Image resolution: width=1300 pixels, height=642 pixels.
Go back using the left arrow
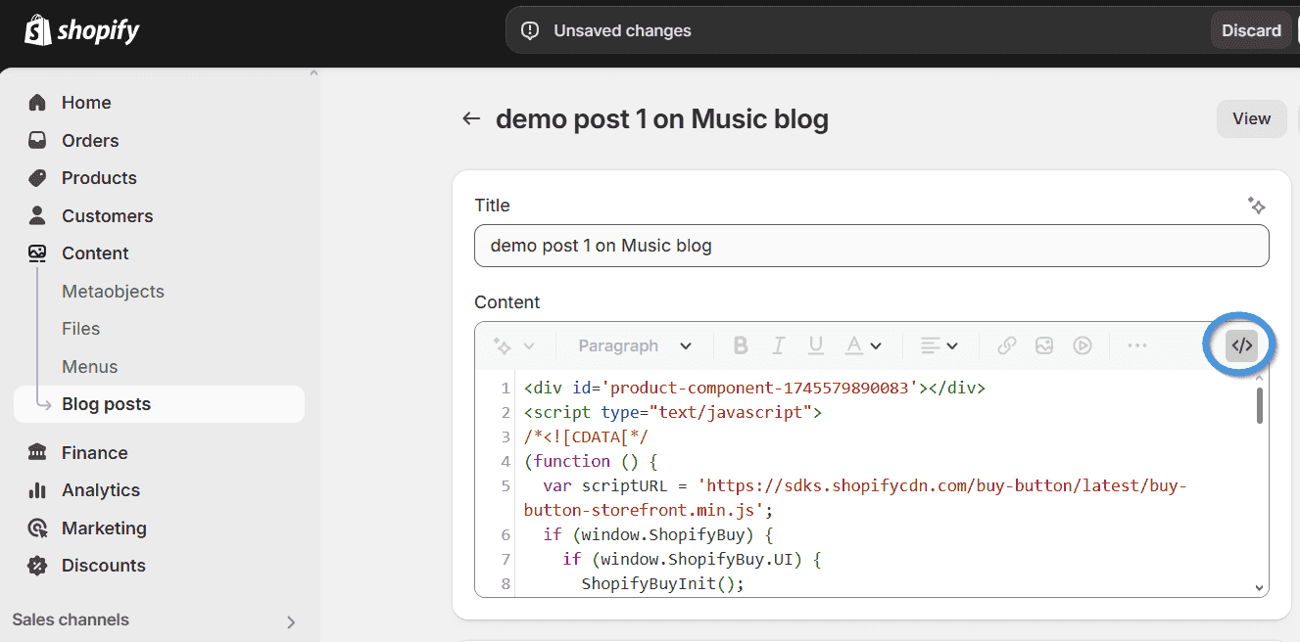click(471, 119)
